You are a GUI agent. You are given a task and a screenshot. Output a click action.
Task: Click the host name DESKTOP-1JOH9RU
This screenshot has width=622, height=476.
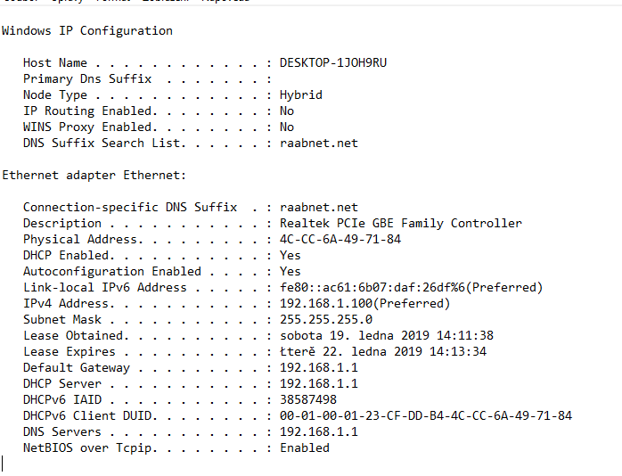[x=332, y=63]
